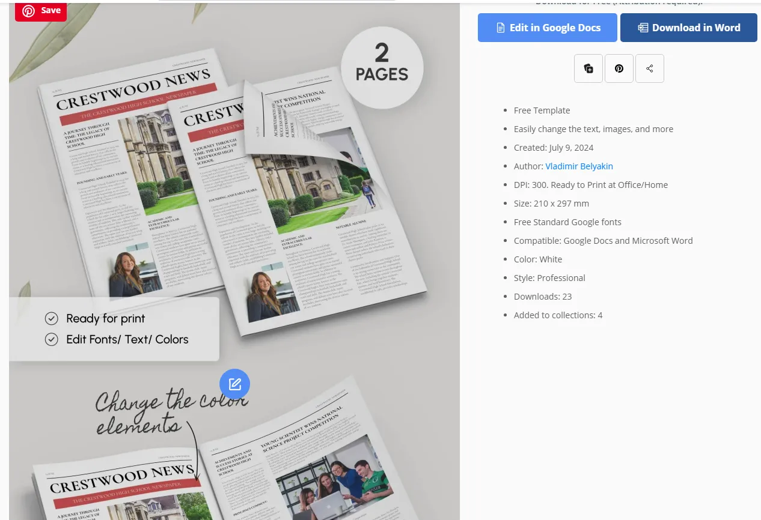Click "Created: July 9, 2024" text
This screenshot has width=761, height=520.
tap(554, 148)
